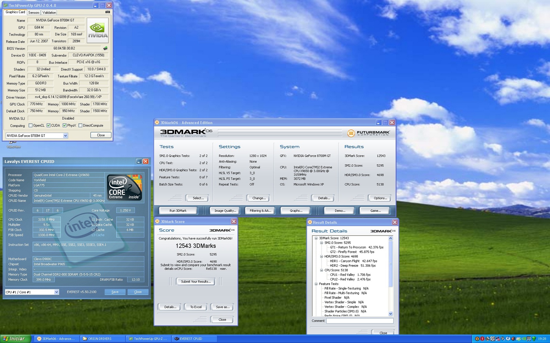Screen dimensions: 550x343
Task: Switch to the Validation tab
Action: pos(49,12)
